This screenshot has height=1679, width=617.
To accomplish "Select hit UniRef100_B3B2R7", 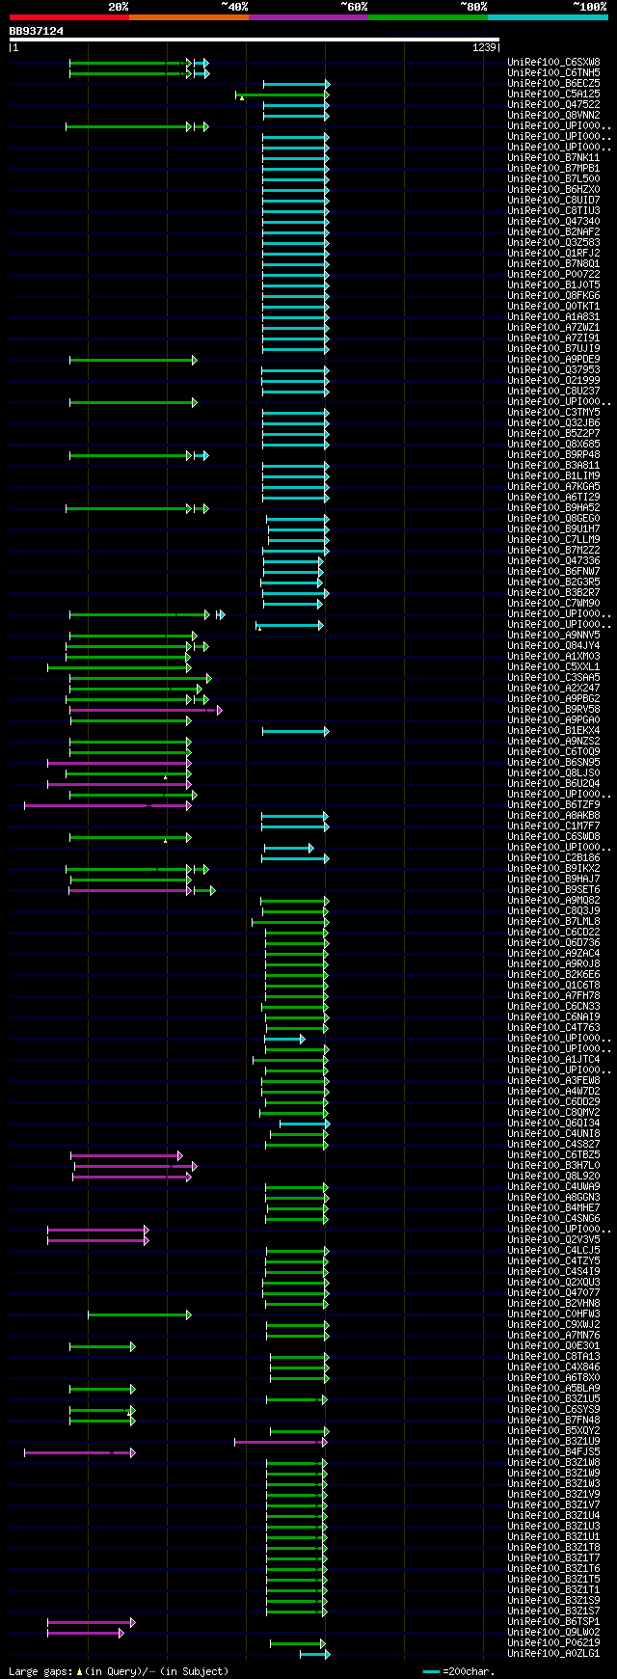I will [553, 593].
